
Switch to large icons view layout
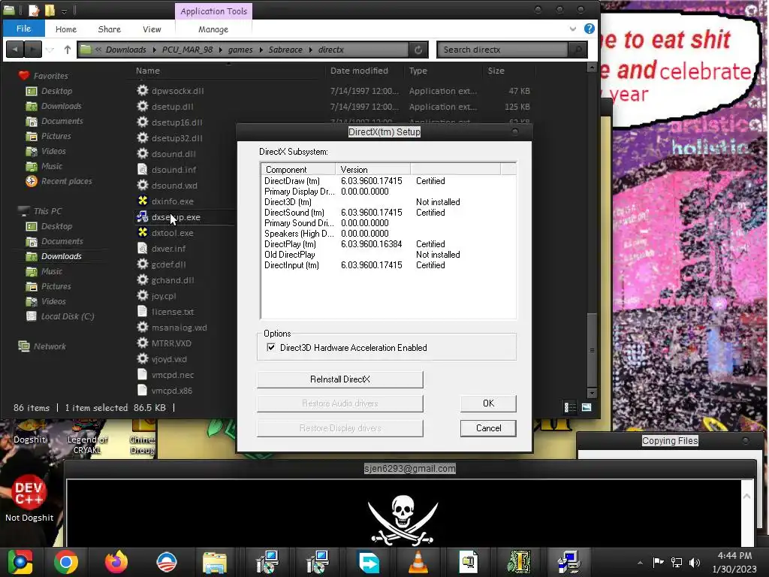pyautogui.click(x=587, y=407)
